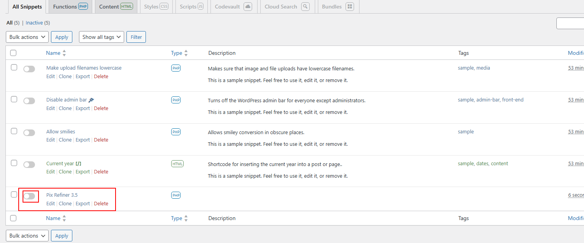
Task: Open the Scripts JS tab
Action: 191,6
